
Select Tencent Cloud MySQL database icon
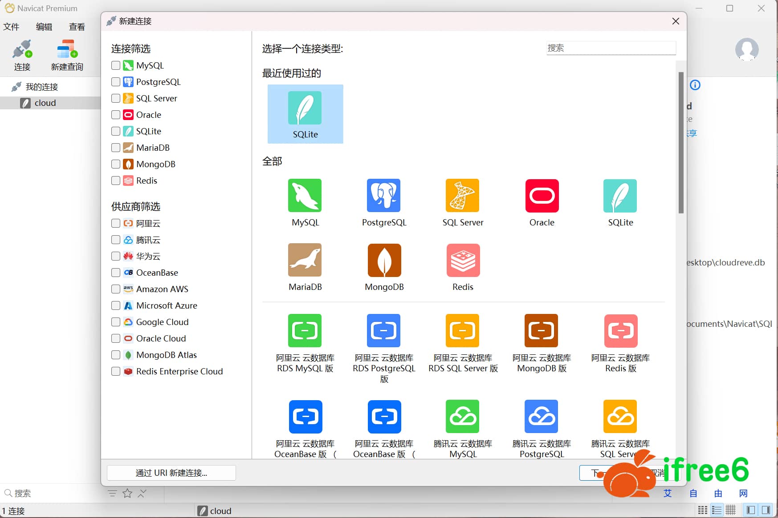(462, 417)
